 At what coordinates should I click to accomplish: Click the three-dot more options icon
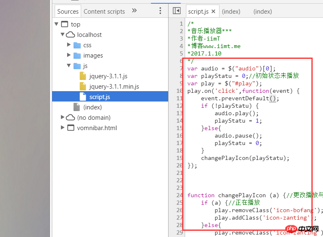pyautogui.click(x=160, y=11)
